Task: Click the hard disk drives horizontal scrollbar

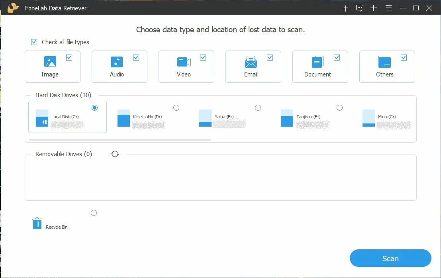Action: click(120, 139)
